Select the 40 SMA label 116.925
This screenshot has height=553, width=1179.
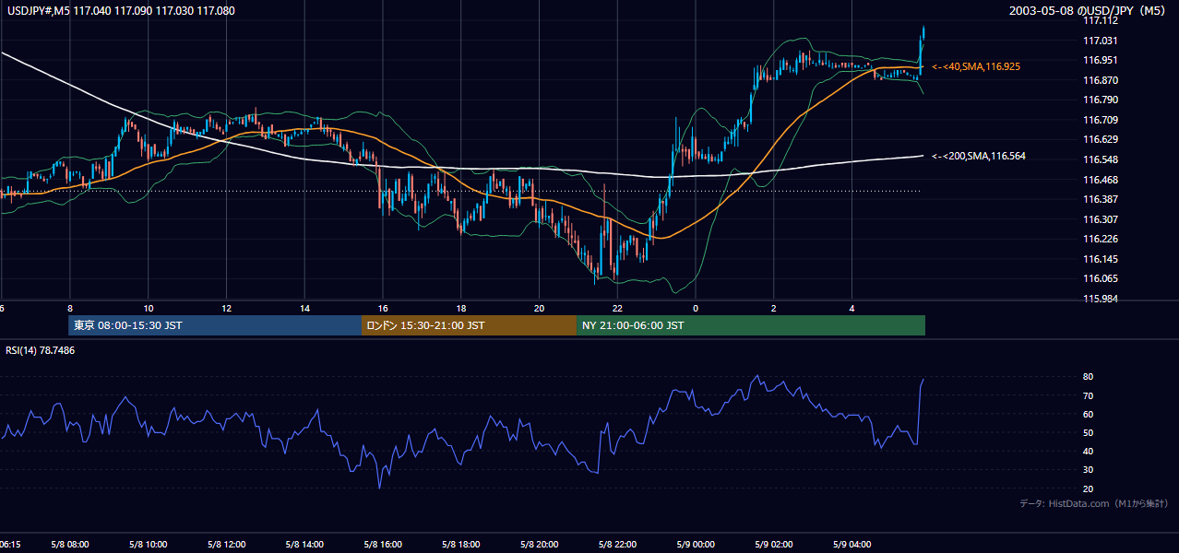click(976, 67)
